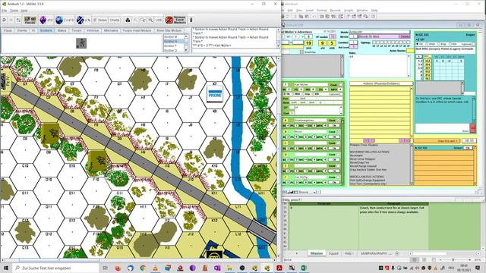This screenshot has height=273, width=486.
Task: Tick the Captured checkbox for Karl Müller
Action: click(x=340, y=94)
